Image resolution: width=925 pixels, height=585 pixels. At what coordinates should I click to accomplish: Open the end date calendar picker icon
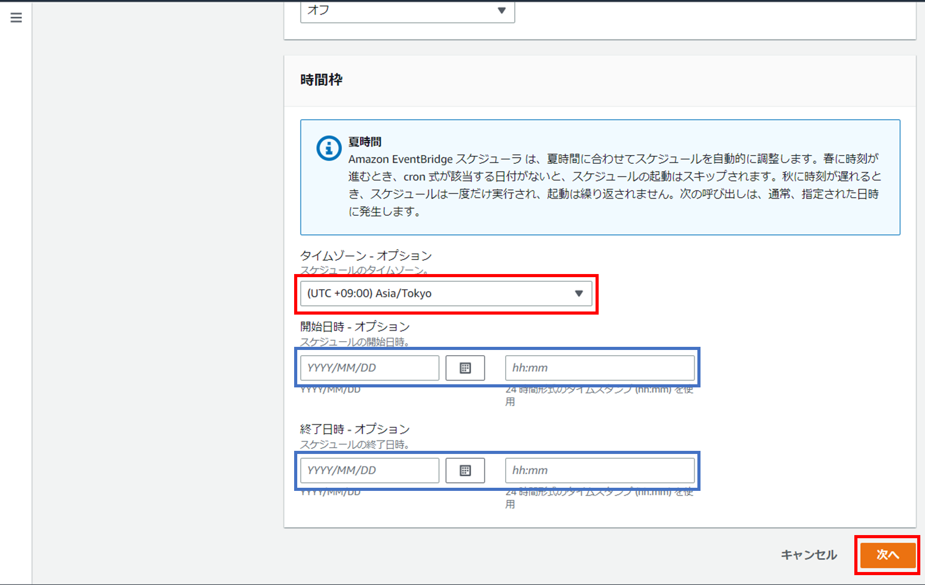tap(465, 470)
